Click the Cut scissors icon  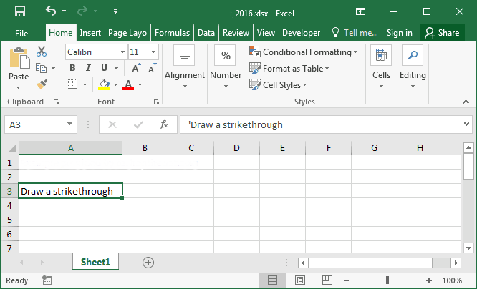pyautogui.click(x=42, y=52)
